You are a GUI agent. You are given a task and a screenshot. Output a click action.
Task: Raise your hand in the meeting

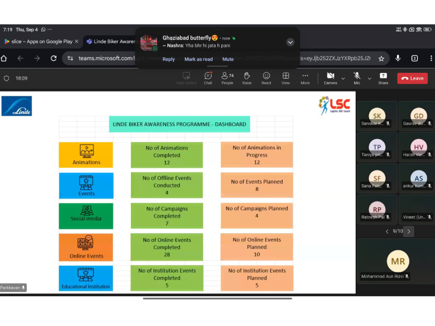point(247,78)
